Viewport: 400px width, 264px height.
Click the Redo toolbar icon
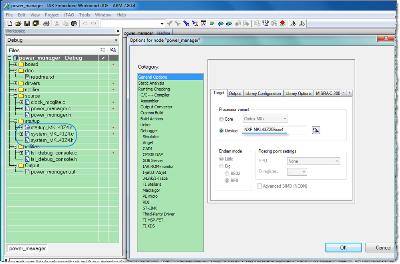94,24
